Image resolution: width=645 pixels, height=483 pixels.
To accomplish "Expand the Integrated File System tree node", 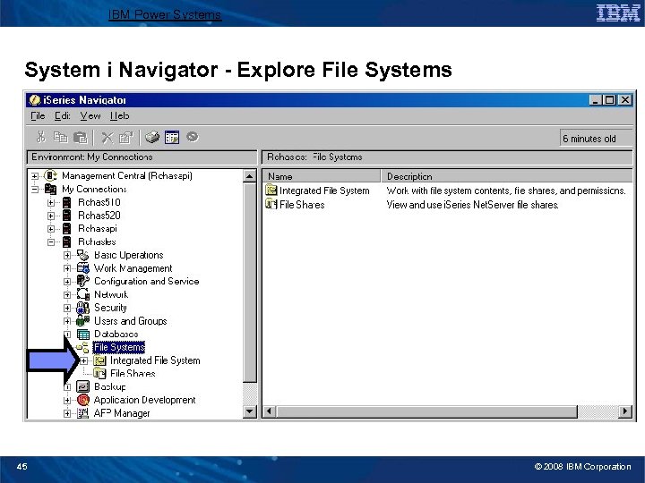I will 83,360.
